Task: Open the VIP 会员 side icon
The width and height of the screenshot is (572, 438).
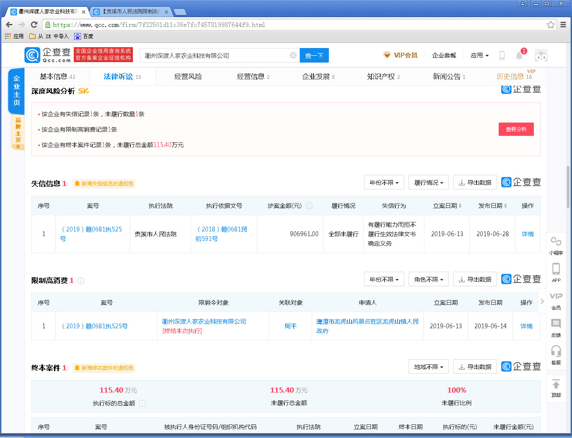Action: 556,301
